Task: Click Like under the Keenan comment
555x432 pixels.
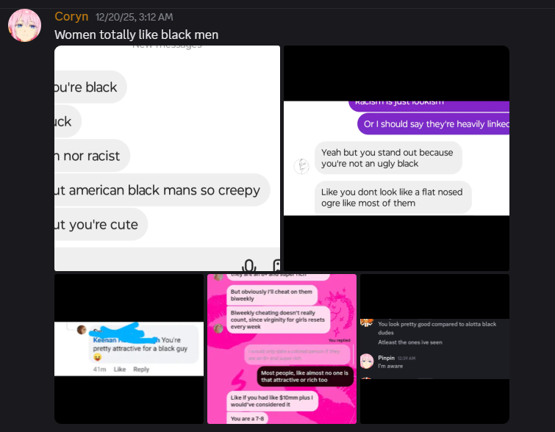Action: pos(120,369)
